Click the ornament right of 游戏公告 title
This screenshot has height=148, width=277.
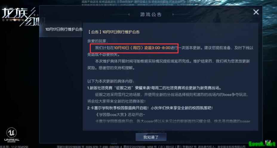173,15
